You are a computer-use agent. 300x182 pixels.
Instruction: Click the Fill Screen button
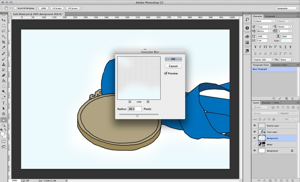pyautogui.click(x=73, y=8)
